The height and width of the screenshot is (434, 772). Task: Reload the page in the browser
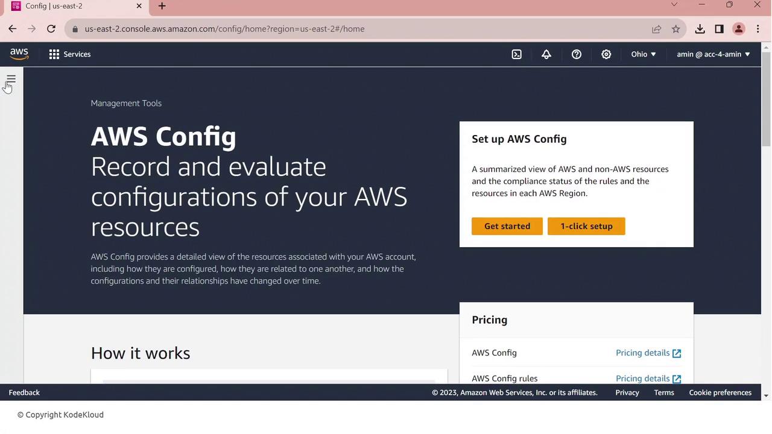click(51, 29)
